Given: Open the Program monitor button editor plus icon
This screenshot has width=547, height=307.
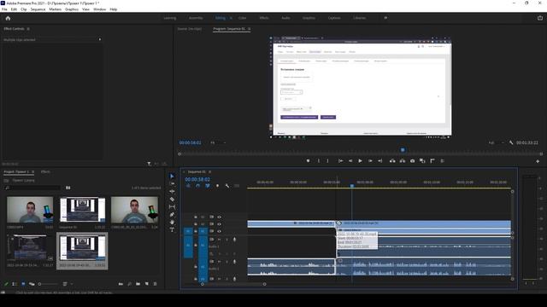Looking at the screenshot, I should pos(538,161).
